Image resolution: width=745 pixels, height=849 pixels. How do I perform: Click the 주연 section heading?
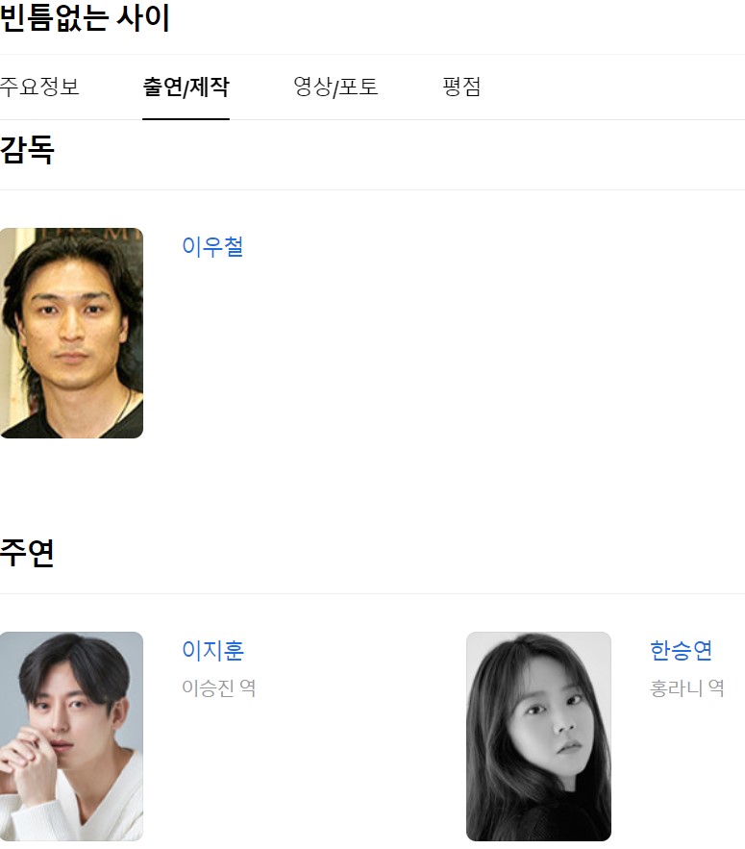pos(27,553)
